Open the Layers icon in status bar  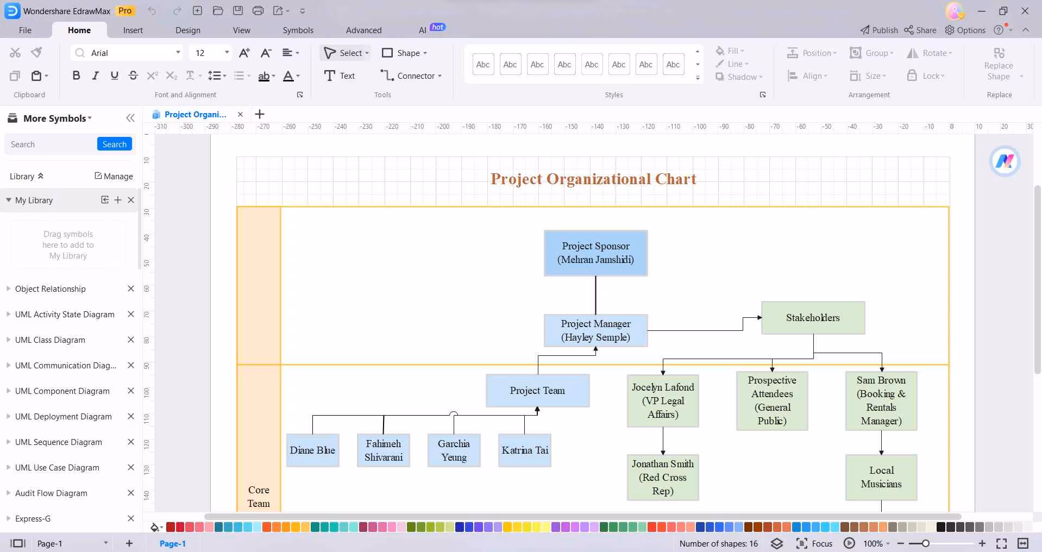tap(777, 543)
